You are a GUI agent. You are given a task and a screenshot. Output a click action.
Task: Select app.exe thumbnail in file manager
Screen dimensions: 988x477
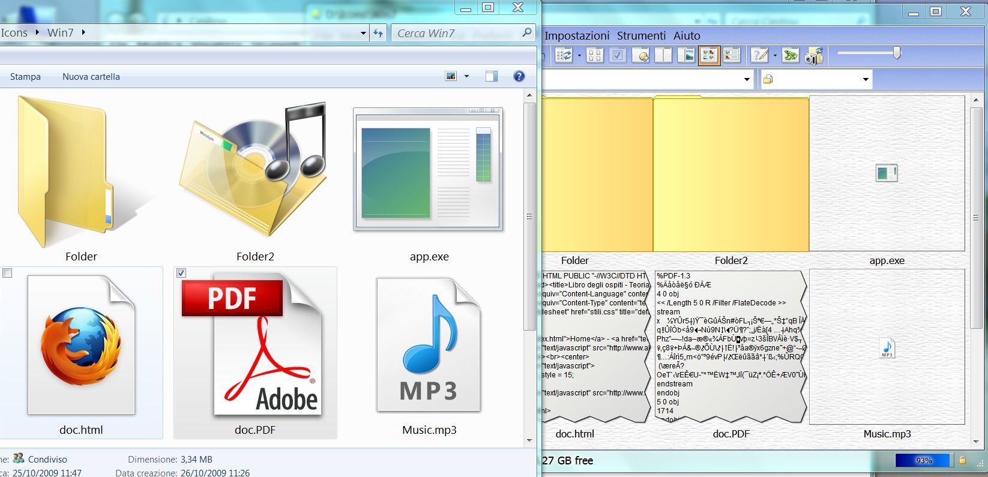pos(887,173)
